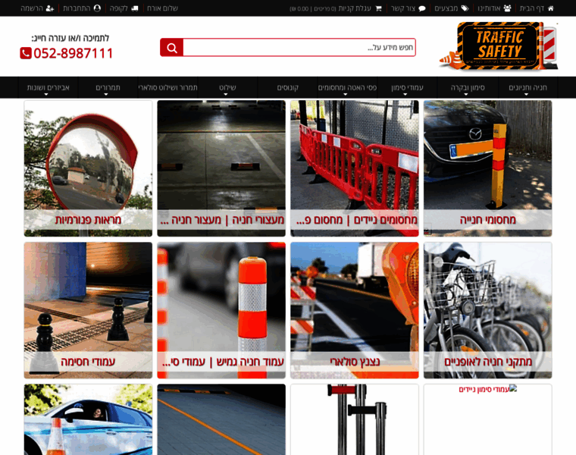Click the לתמיכה ו/או עזרה חייג text
Viewport: 576px width, 455px height.
coord(70,38)
